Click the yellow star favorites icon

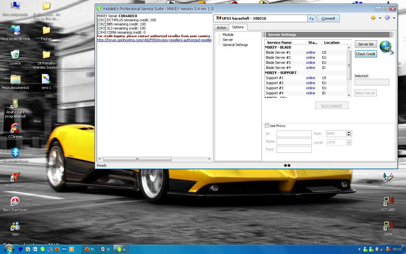pyautogui.click(x=373, y=18)
